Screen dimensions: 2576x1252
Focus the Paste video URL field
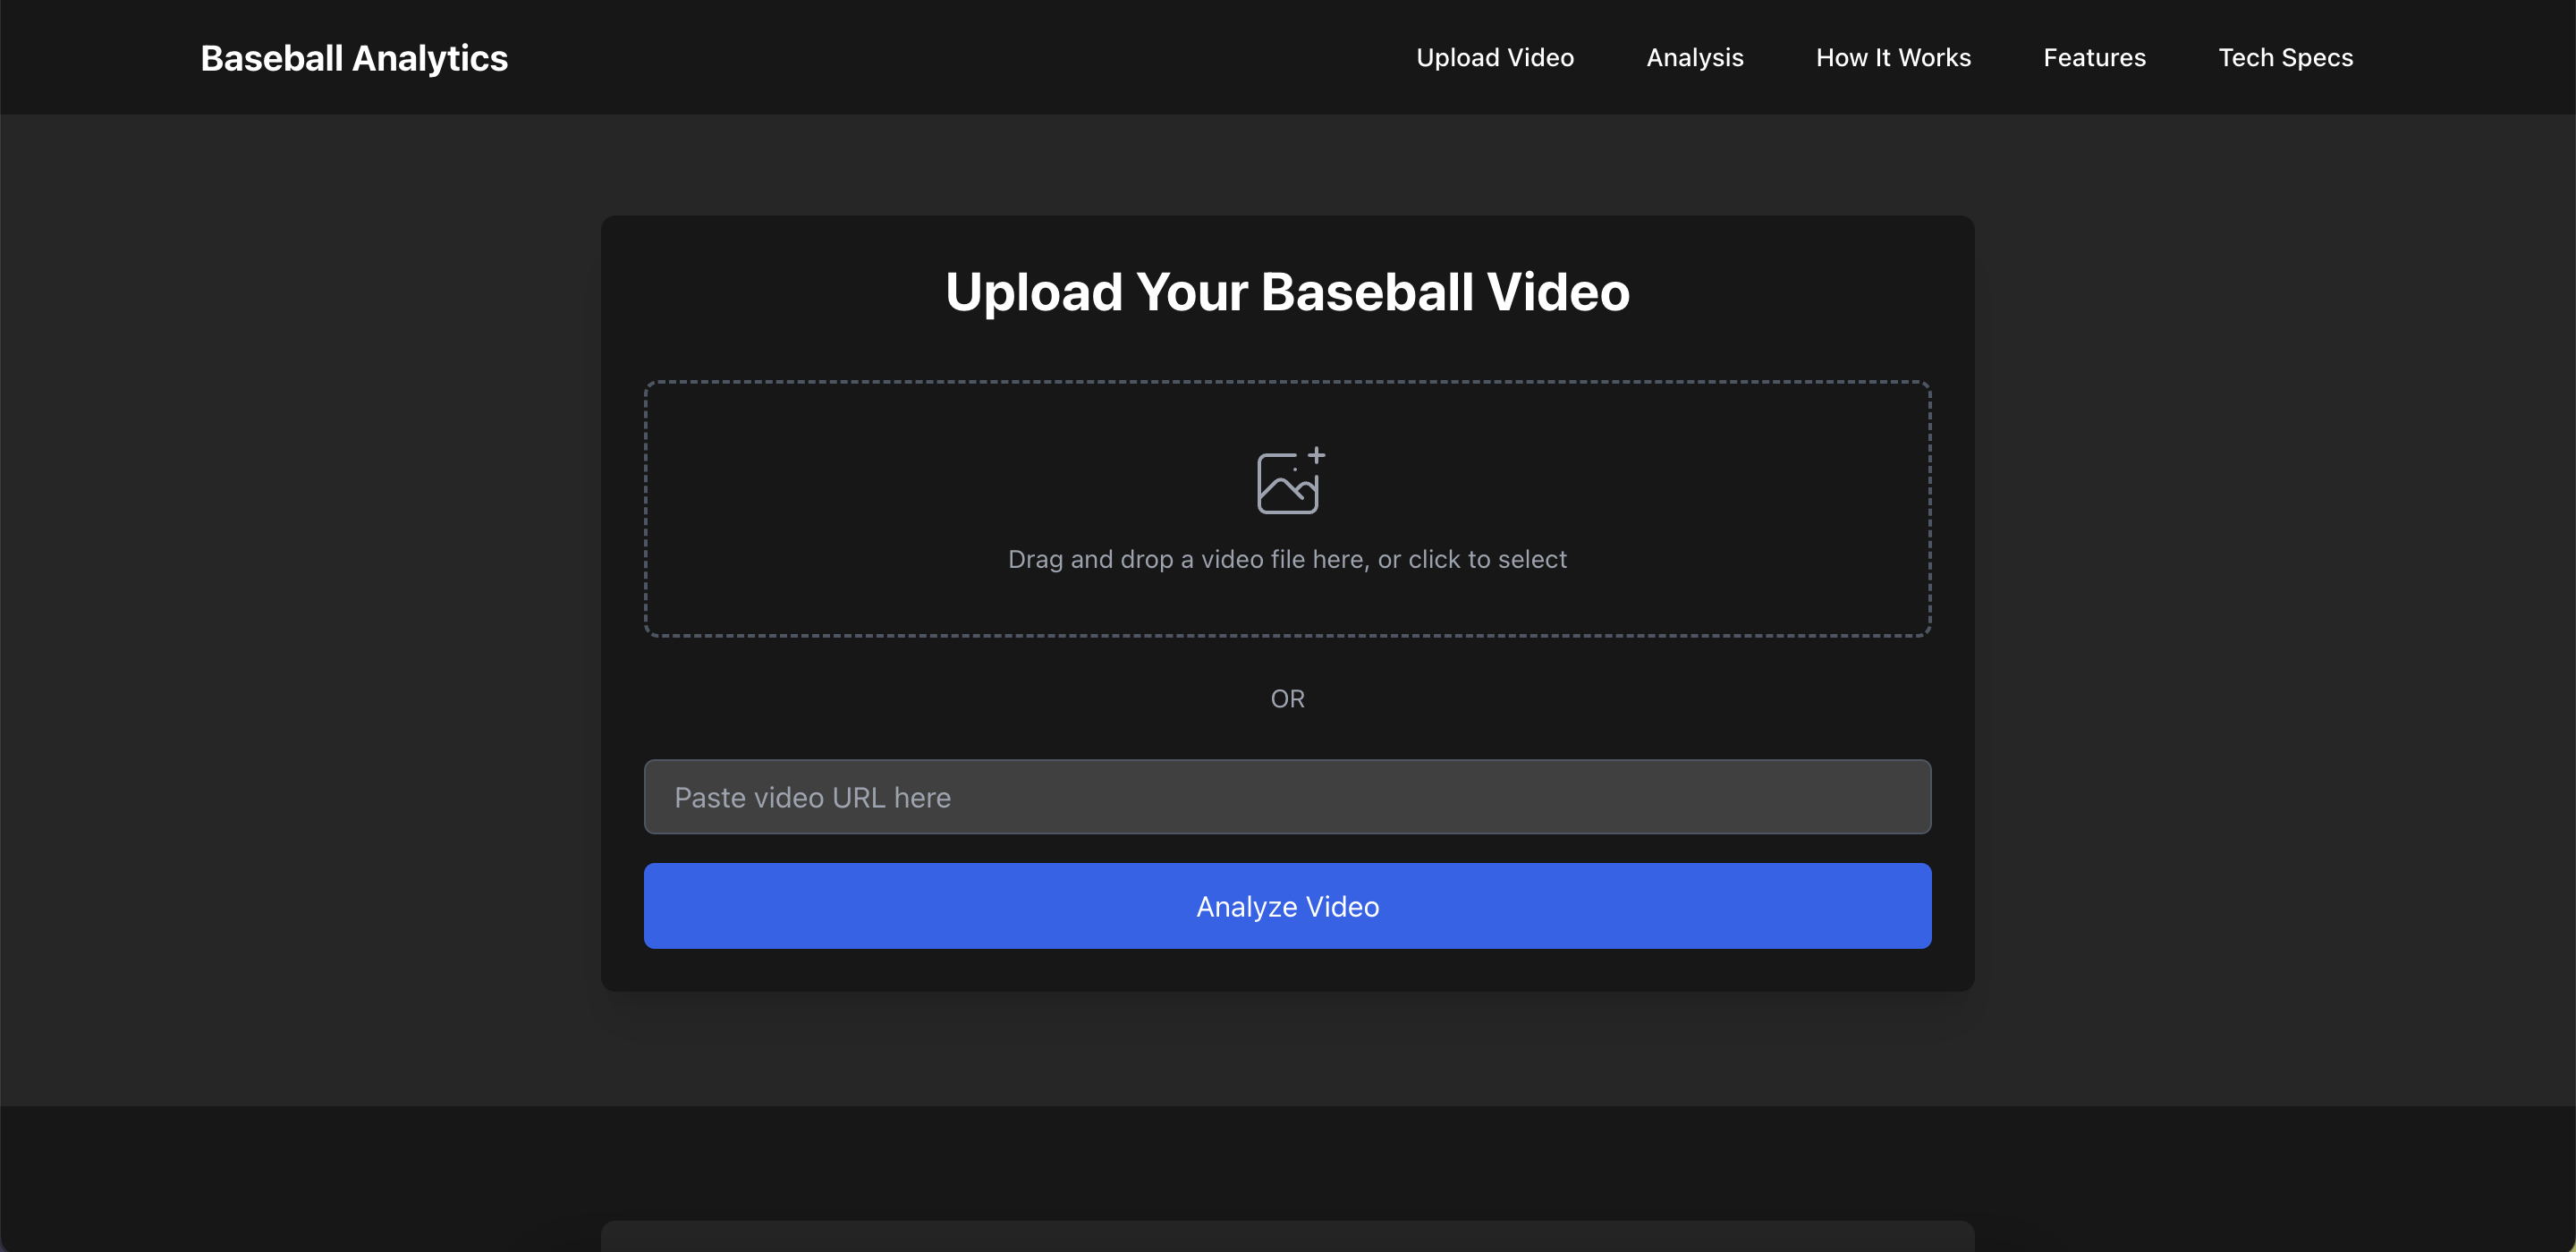coord(1287,797)
